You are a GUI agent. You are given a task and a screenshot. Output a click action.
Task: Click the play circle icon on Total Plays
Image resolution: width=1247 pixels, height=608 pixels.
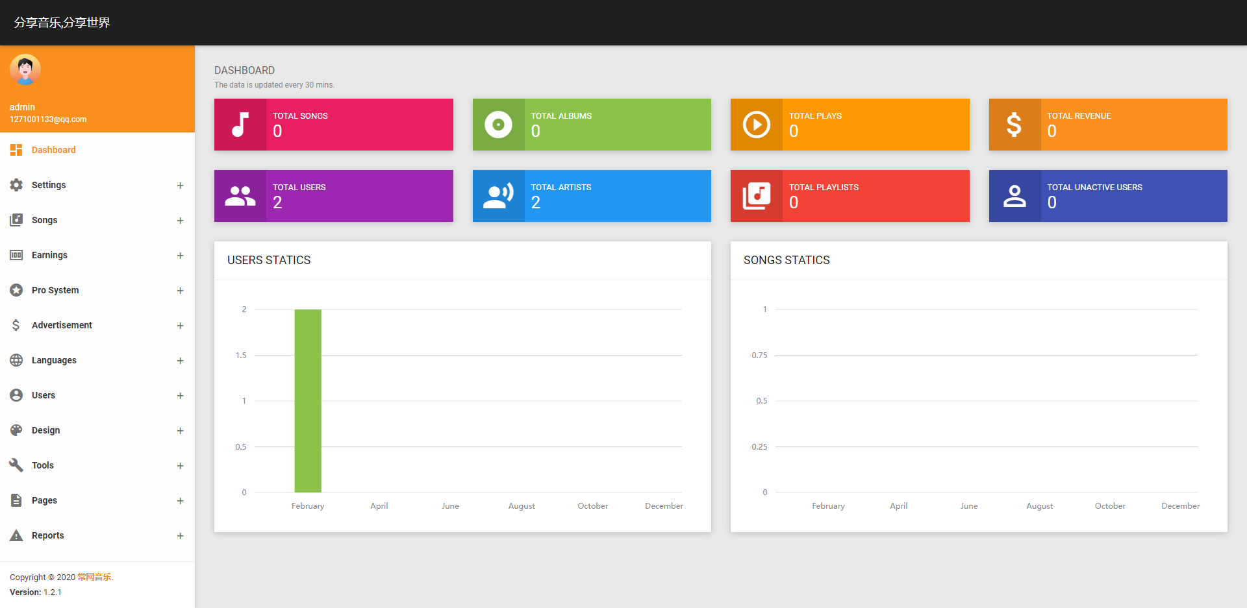coord(756,125)
